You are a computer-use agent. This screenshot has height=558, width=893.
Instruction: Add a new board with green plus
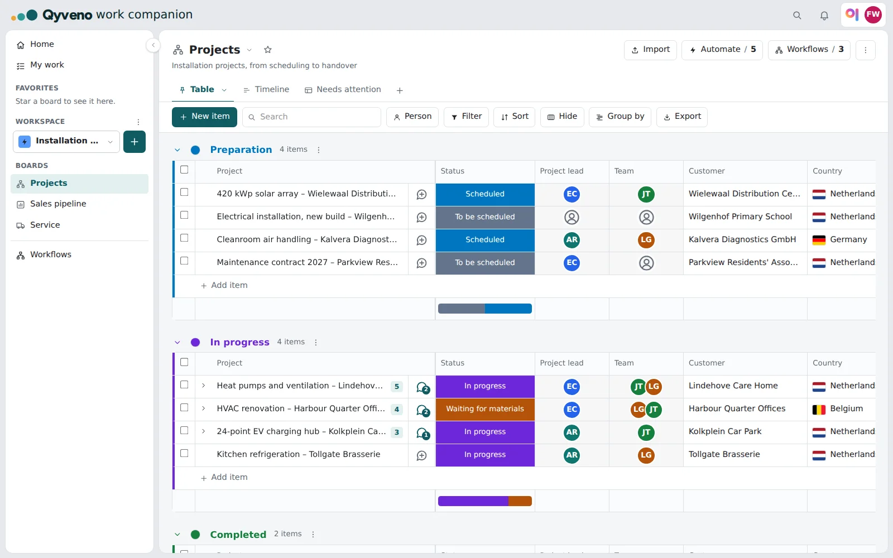pyautogui.click(x=135, y=142)
